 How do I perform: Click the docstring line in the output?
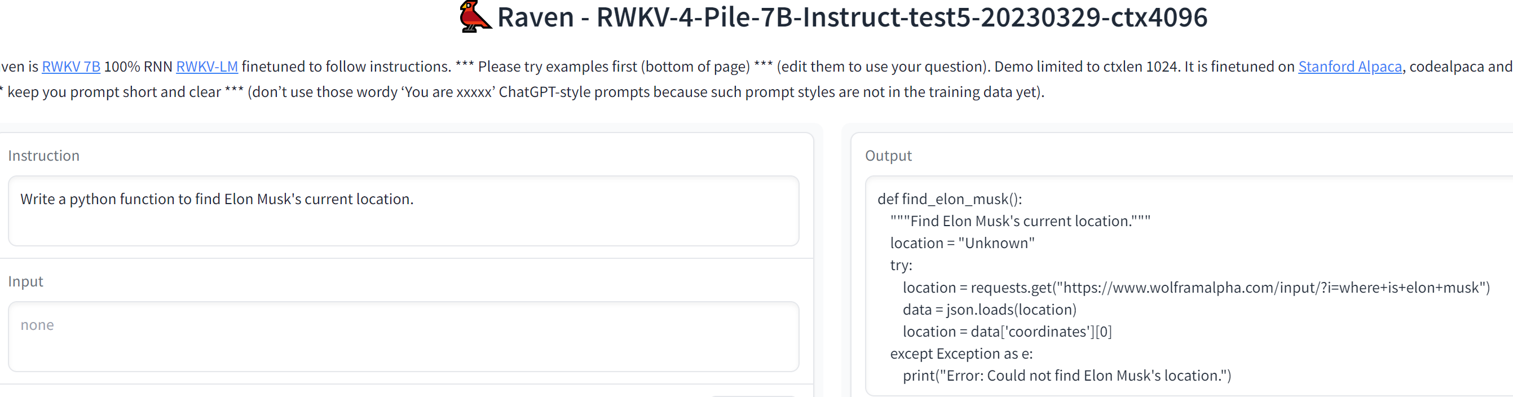click(x=1020, y=222)
